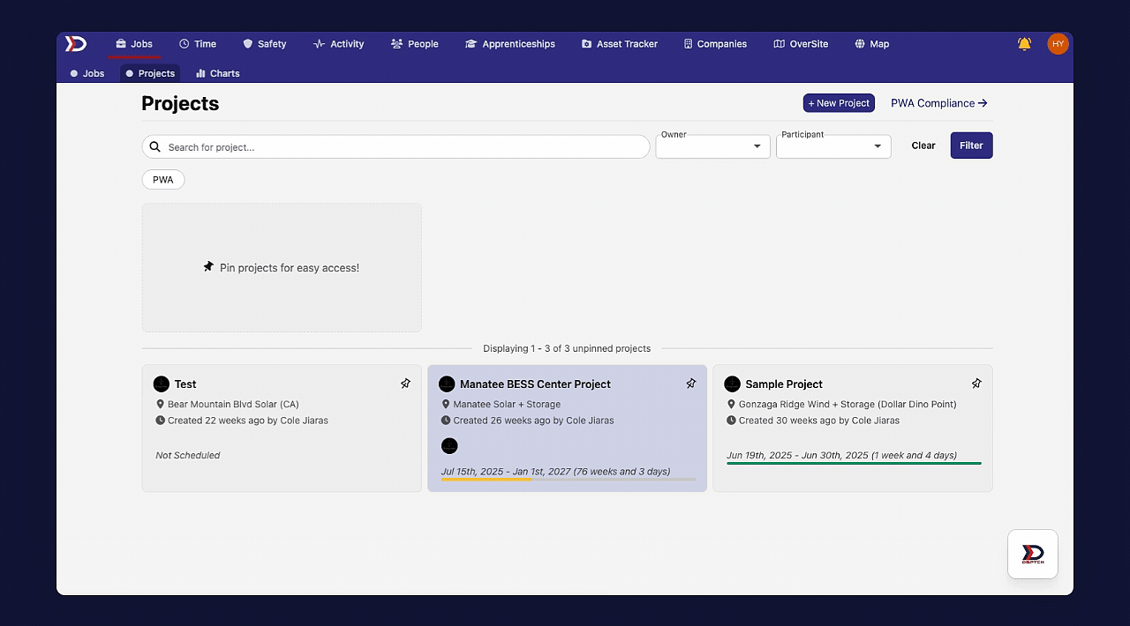This screenshot has width=1130, height=626.
Task: Click the Test project company logo
Action: pos(162,384)
